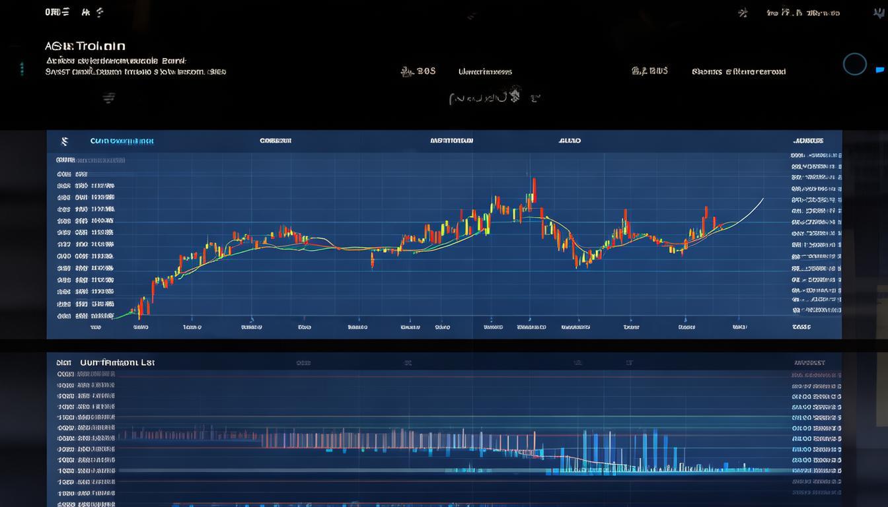Viewport: 888px width, 507px height.
Task: Click the dollar sign icon in the chart header
Action: click(x=64, y=141)
